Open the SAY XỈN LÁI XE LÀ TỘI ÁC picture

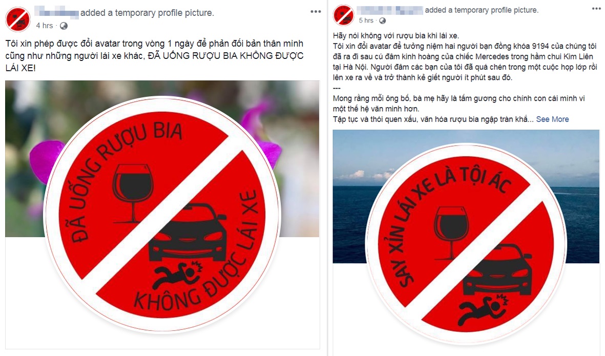click(467, 244)
